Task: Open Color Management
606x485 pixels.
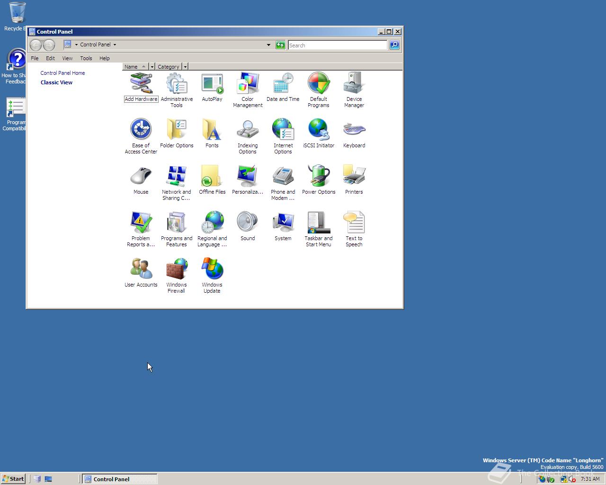Action: click(248, 90)
